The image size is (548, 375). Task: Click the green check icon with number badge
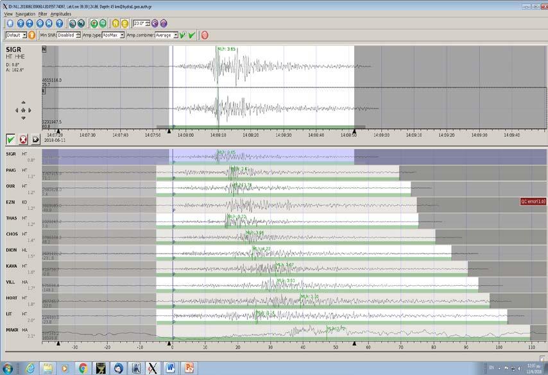point(182,35)
